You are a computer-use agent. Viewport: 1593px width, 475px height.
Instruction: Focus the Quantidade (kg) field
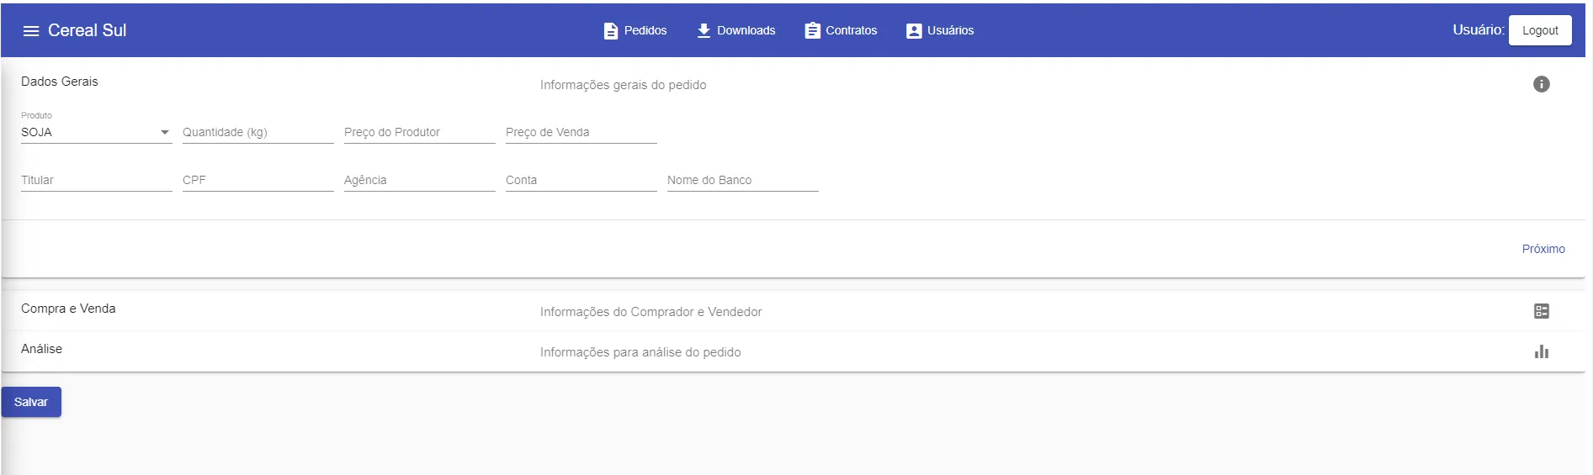258,132
